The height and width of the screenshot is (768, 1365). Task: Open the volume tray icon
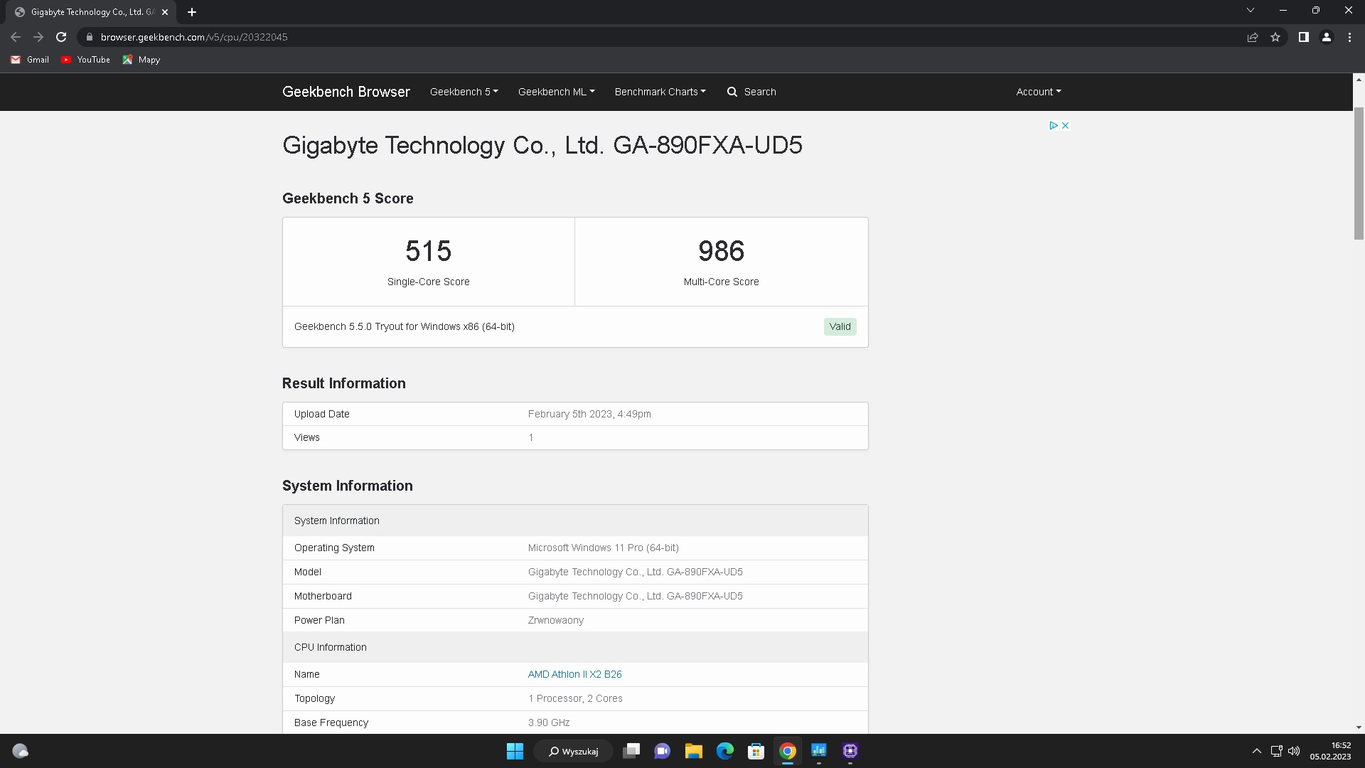[x=1294, y=751]
